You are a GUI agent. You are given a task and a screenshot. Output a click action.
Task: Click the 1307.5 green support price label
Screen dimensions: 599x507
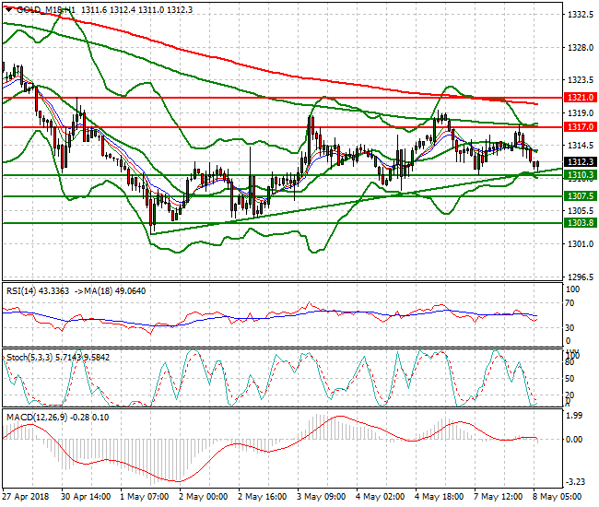tap(581, 196)
